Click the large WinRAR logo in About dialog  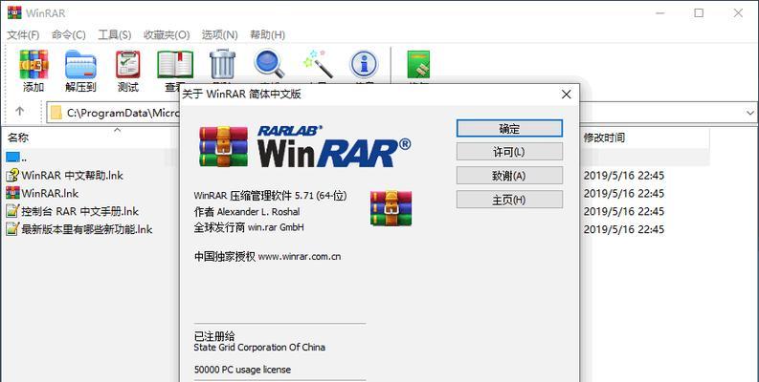(x=305, y=146)
